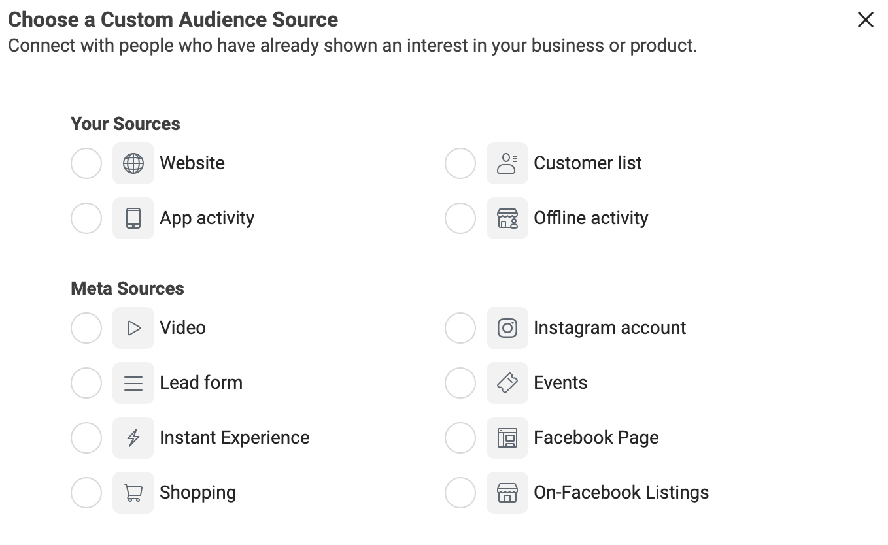Click the Shopping cart icon

point(133,492)
